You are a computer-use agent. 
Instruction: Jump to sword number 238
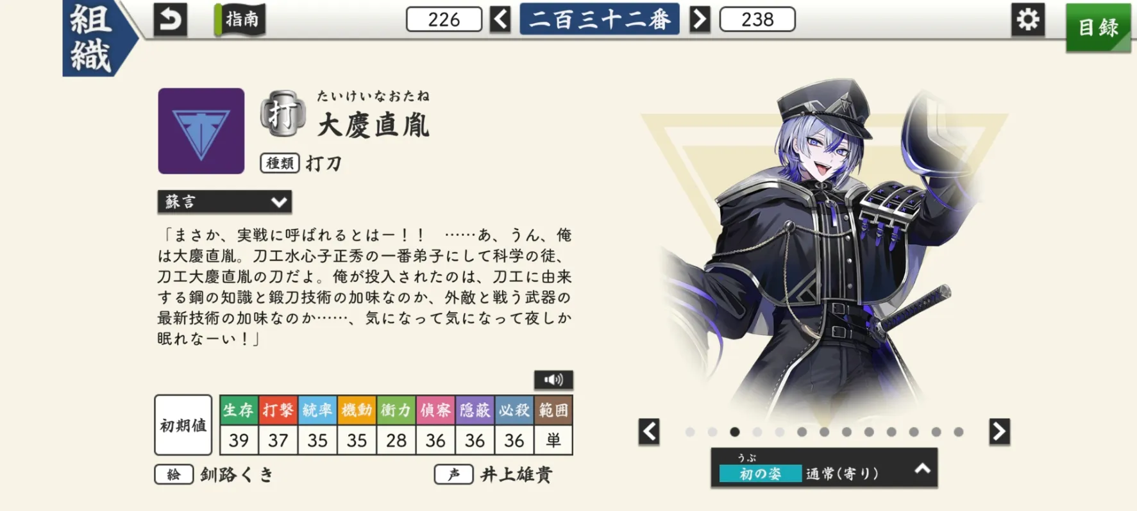pos(757,19)
